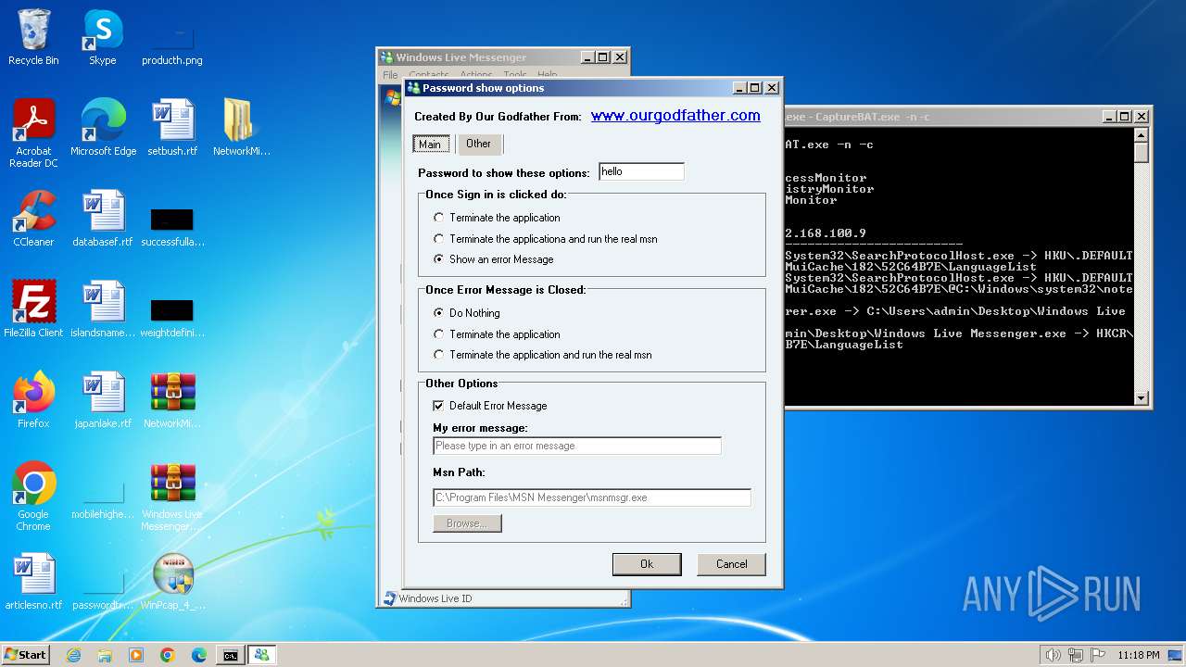Select the WinPcap_4_... installer icon
Image resolution: width=1186 pixels, height=667 pixels.
[172, 582]
